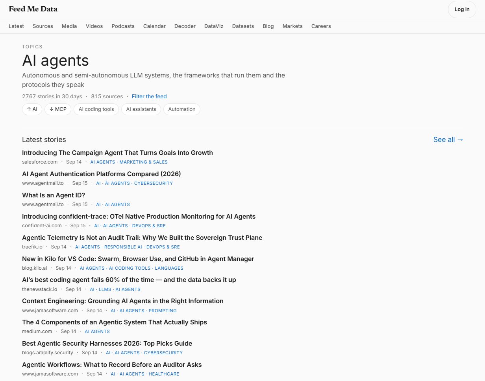Open the Videos nav item
The width and height of the screenshot is (485, 381).
(94, 26)
